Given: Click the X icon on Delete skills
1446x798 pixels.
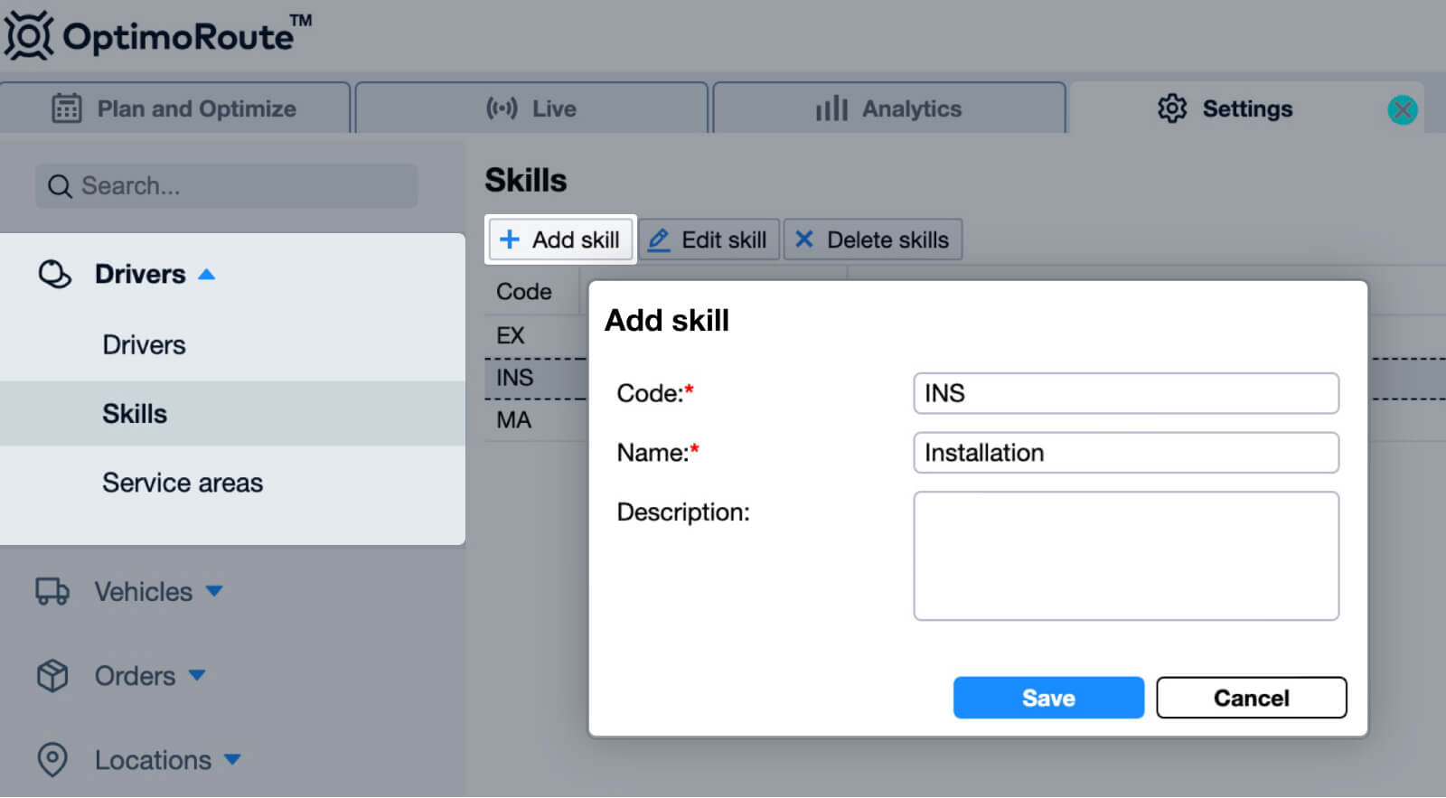Looking at the screenshot, I should point(803,239).
